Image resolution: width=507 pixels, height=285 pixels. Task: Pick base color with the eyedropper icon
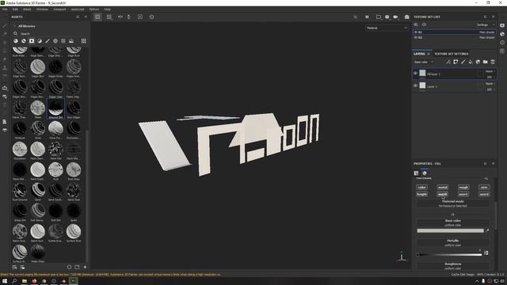point(487,230)
